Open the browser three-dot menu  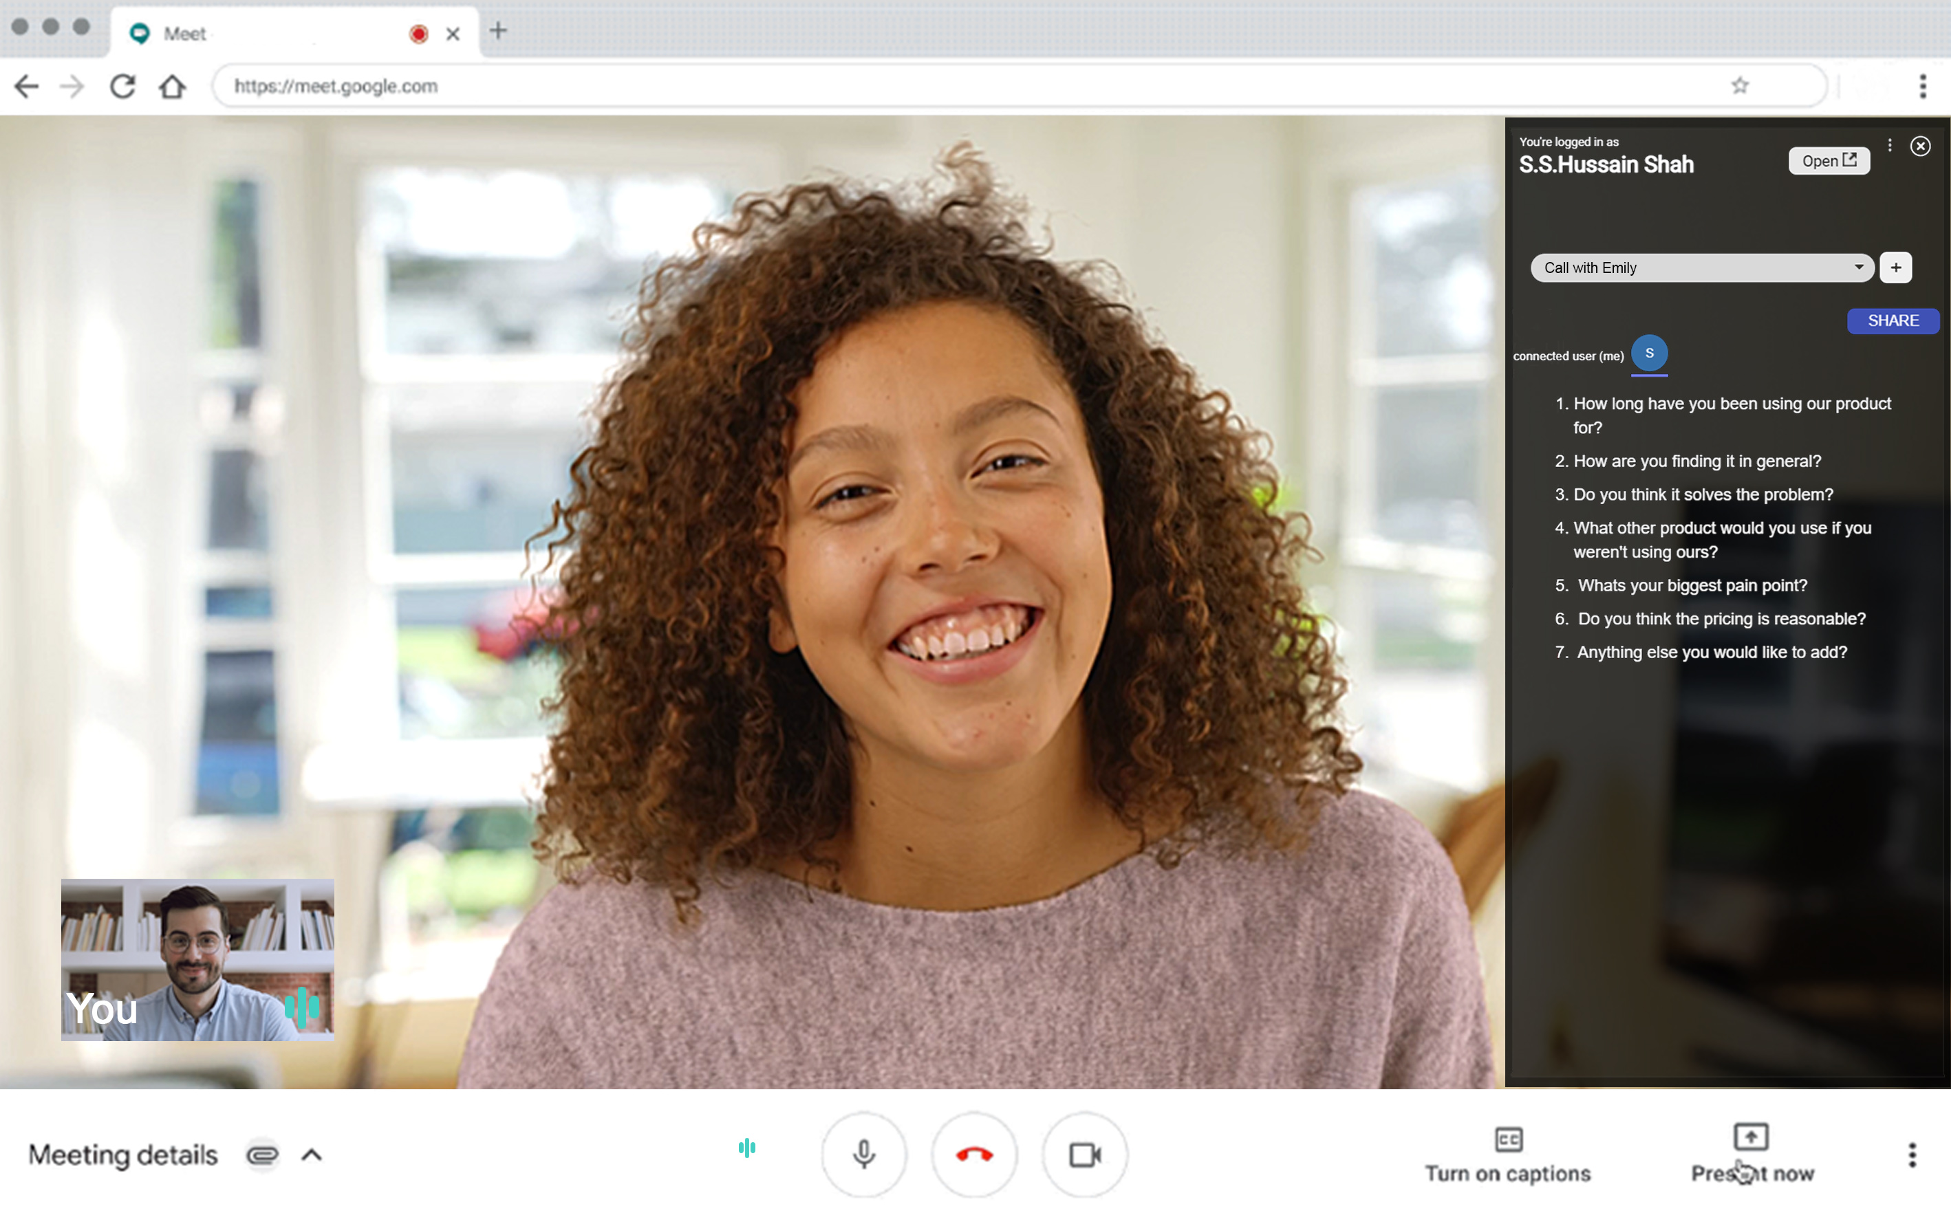(1922, 86)
